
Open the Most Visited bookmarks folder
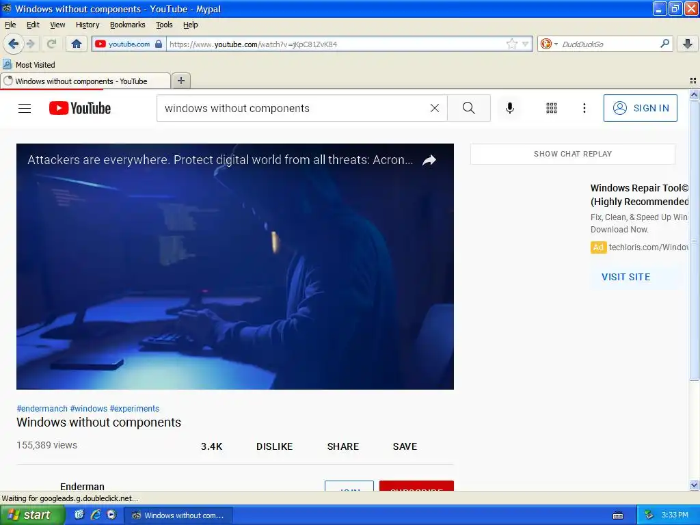point(29,65)
